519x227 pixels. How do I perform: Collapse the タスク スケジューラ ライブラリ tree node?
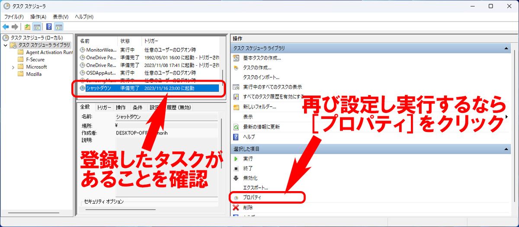coord(5,45)
